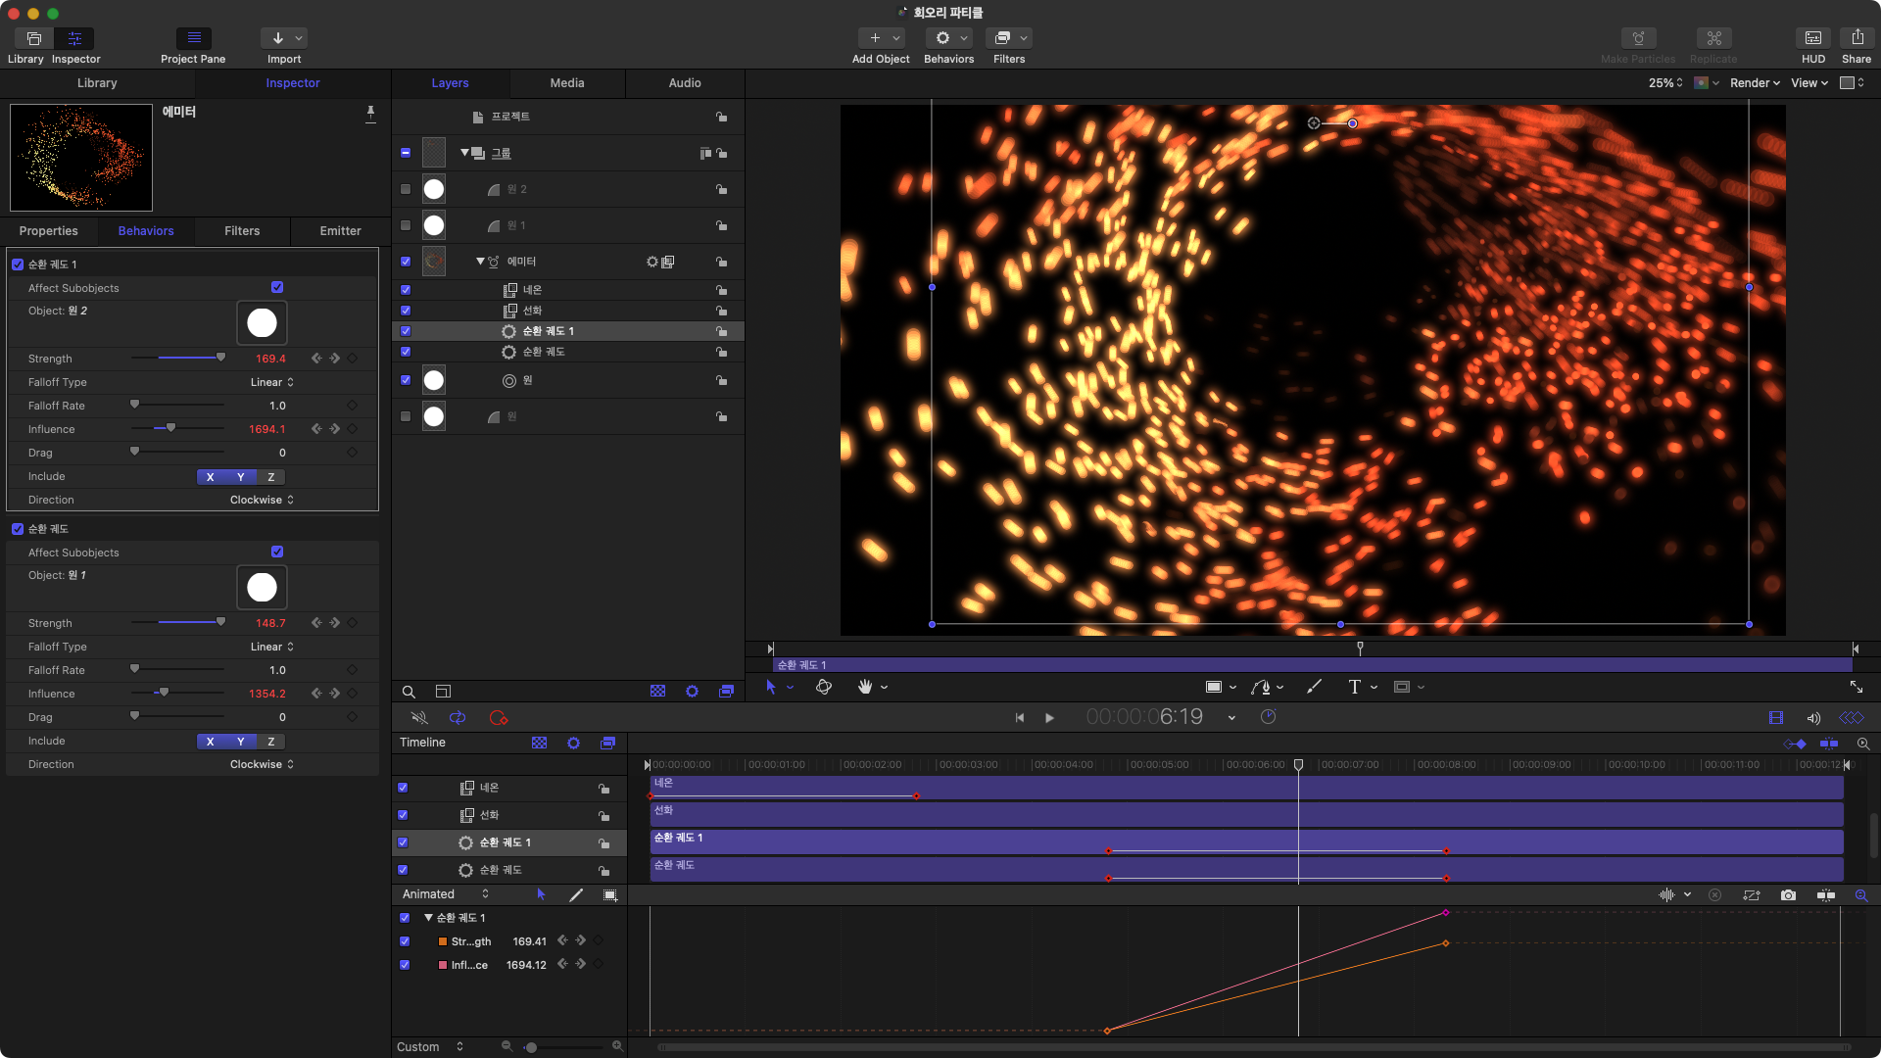Disable the 네온 layer in Layers list
Viewport: 1881px width, 1058px height.
coord(406,290)
